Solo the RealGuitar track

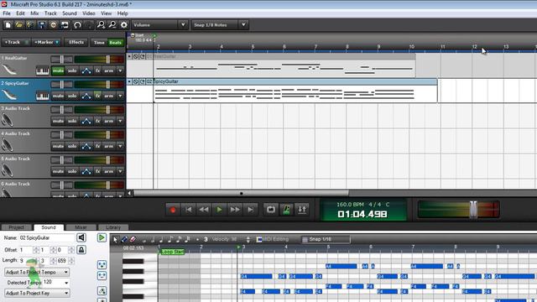click(x=72, y=70)
